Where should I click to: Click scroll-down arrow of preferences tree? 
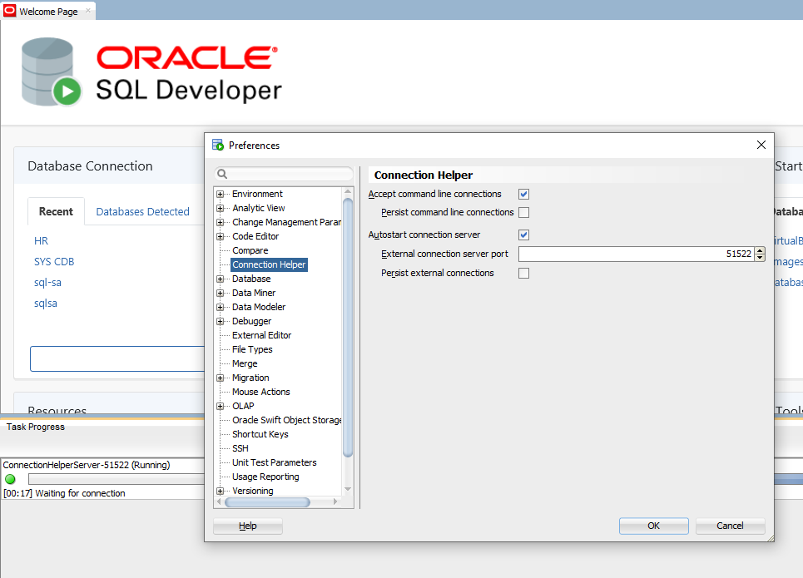point(348,490)
